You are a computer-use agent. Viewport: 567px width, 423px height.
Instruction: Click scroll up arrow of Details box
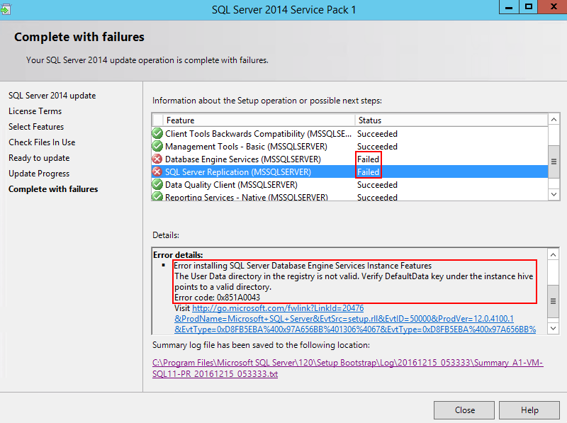(x=554, y=254)
